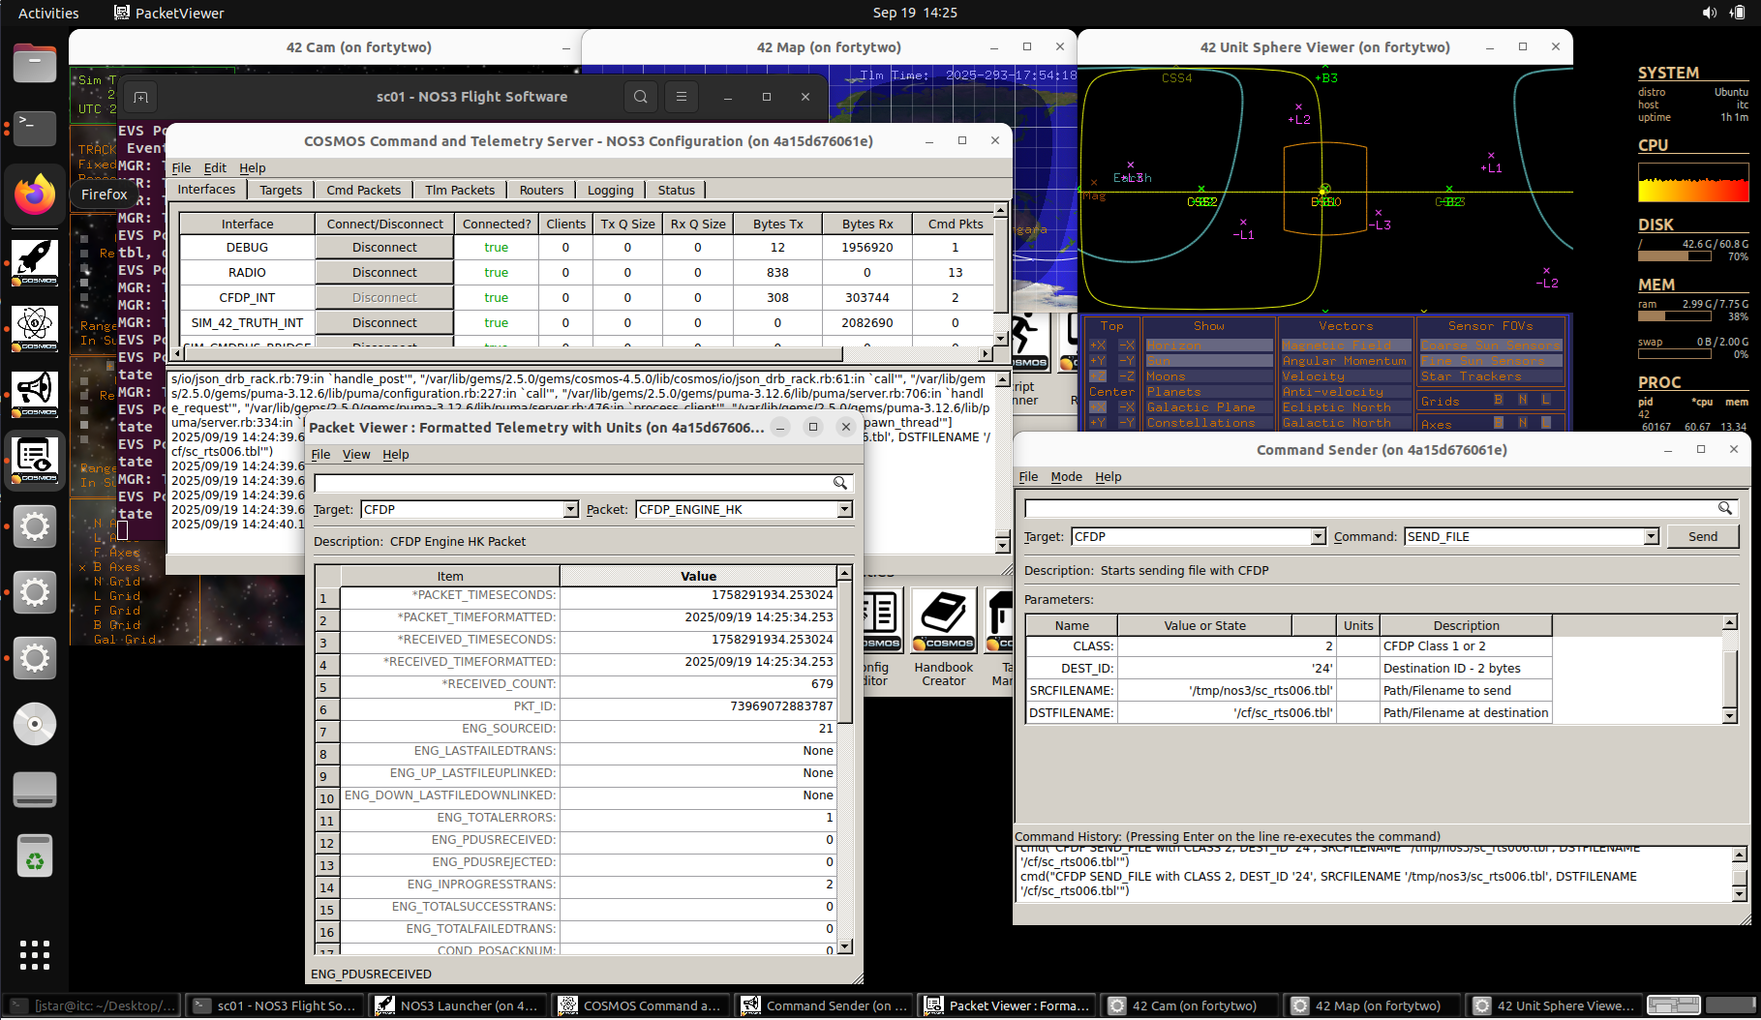Open the sc01 terminal hamburger menu
Image resolution: width=1761 pixels, height=1020 pixels.
pyautogui.click(x=682, y=97)
